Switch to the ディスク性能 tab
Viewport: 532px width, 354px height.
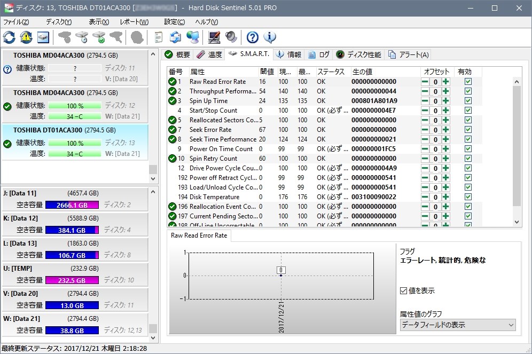tap(359, 54)
